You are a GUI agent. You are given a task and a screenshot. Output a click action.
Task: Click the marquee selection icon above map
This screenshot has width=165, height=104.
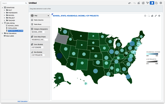tap(148, 16)
